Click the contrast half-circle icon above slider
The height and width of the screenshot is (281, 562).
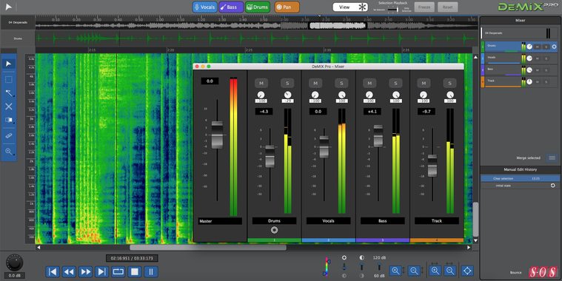(x=361, y=258)
